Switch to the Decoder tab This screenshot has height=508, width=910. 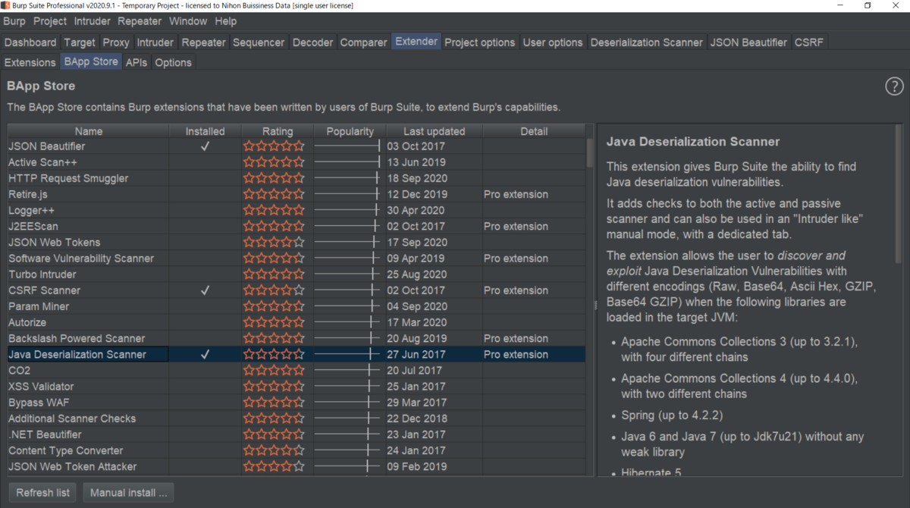coord(313,42)
